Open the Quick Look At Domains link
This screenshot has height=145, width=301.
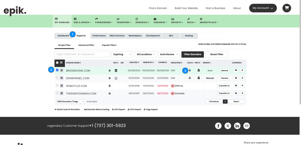coord(67,109)
